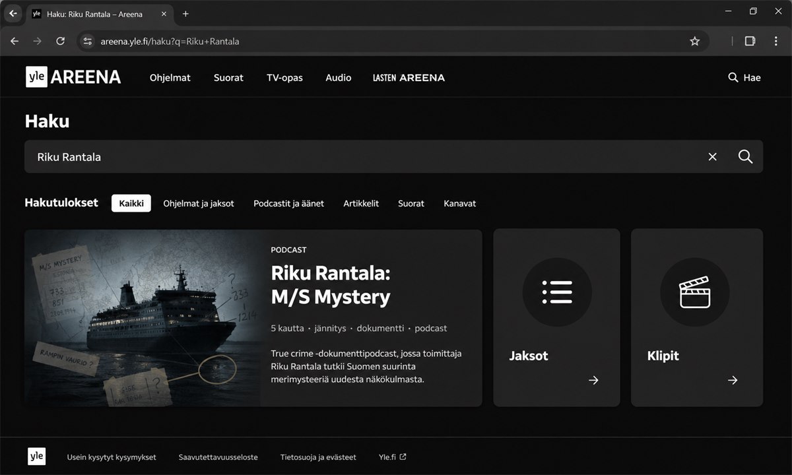Click the Jaksot list icon
Screen dimensions: 792x475
click(x=556, y=292)
